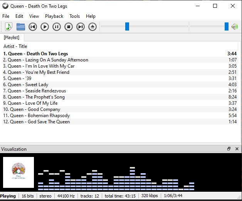Image resolution: width=242 pixels, height=201 pixels.
Task: Click the tracks: 12 status entry
Action: 90,196
